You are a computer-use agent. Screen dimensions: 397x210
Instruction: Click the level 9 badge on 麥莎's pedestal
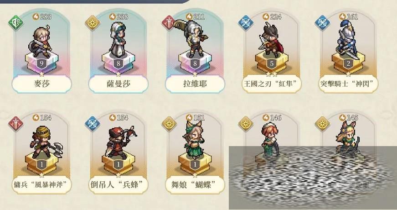coord(42,63)
